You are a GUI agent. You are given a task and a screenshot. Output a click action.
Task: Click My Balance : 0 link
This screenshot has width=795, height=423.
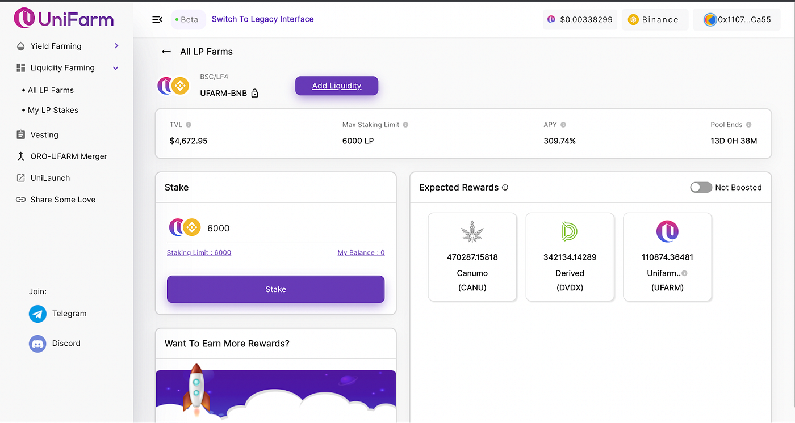pos(361,253)
